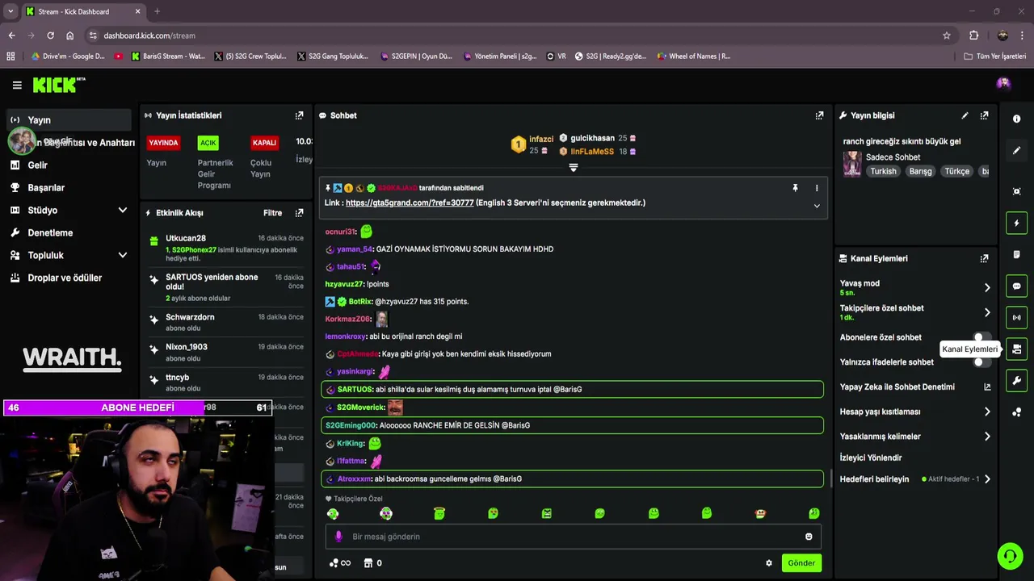Click the Abone Hedefi progress bar

tap(137, 408)
